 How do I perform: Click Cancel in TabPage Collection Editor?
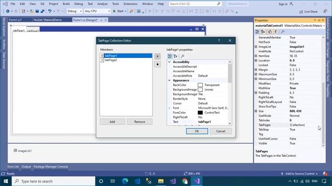(220, 131)
